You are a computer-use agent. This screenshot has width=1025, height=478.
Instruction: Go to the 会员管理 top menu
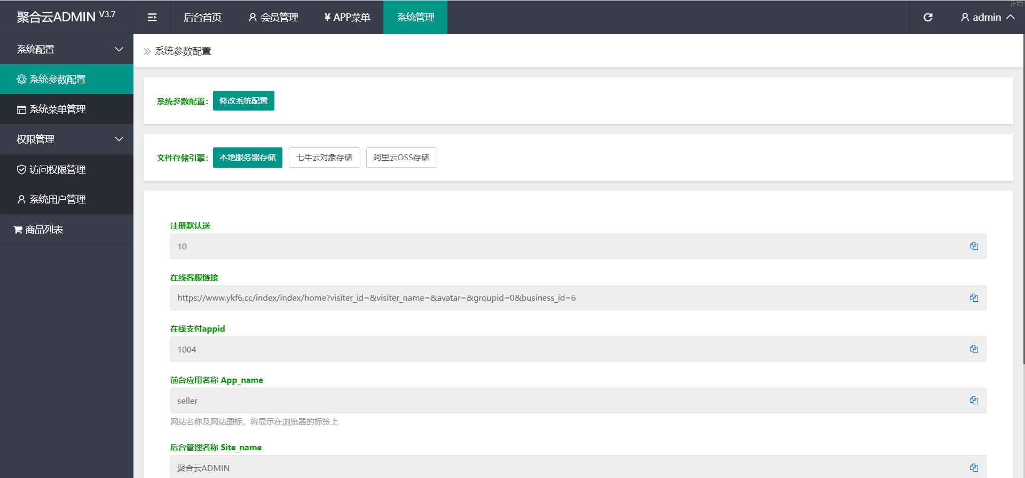[x=273, y=18]
